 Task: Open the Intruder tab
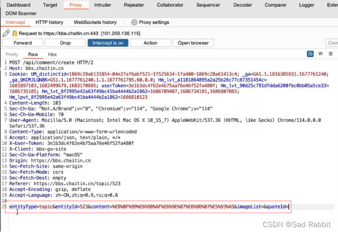pyautogui.click(x=103, y=5)
